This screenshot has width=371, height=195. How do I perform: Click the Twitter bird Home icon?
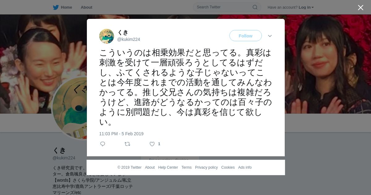click(x=56, y=7)
